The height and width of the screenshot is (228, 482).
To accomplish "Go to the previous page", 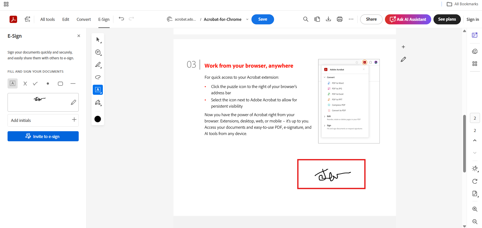I will tap(475, 141).
